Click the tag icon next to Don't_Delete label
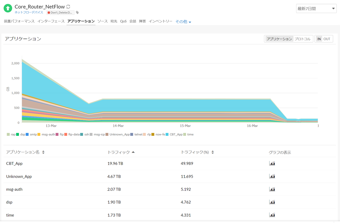This screenshot has height=223, width=340. [x=78, y=12]
